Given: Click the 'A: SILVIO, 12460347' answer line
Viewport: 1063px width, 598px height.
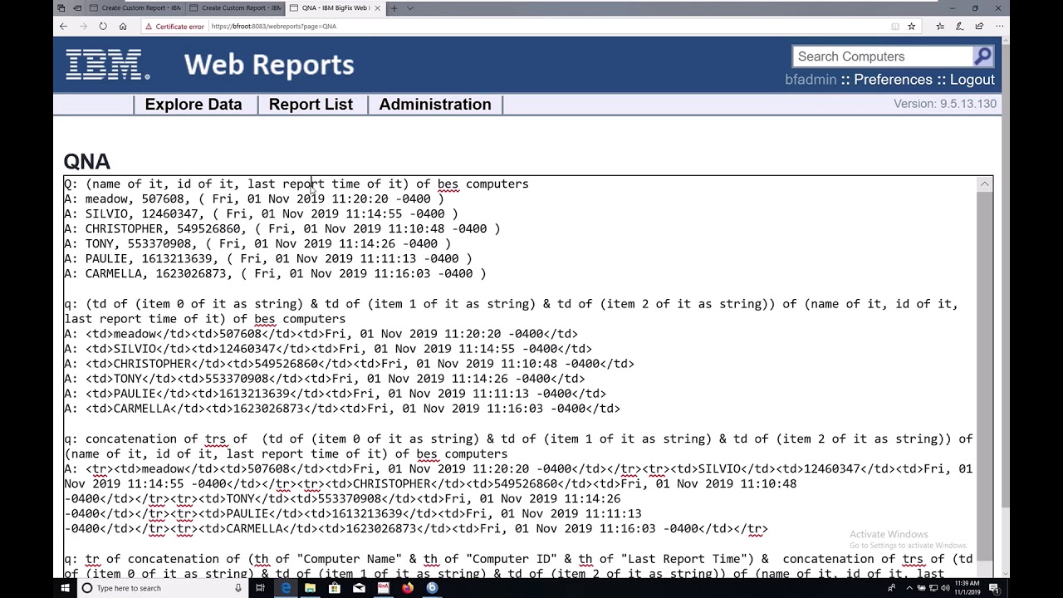Looking at the screenshot, I should tap(261, 213).
